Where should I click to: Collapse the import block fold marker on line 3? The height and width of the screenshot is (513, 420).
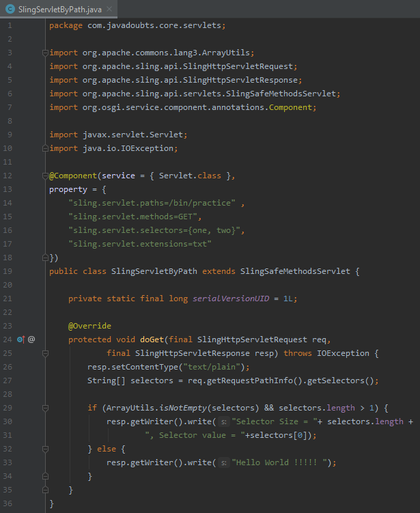[46, 53]
